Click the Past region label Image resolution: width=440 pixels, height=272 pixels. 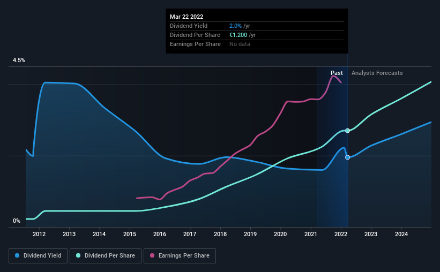click(337, 73)
